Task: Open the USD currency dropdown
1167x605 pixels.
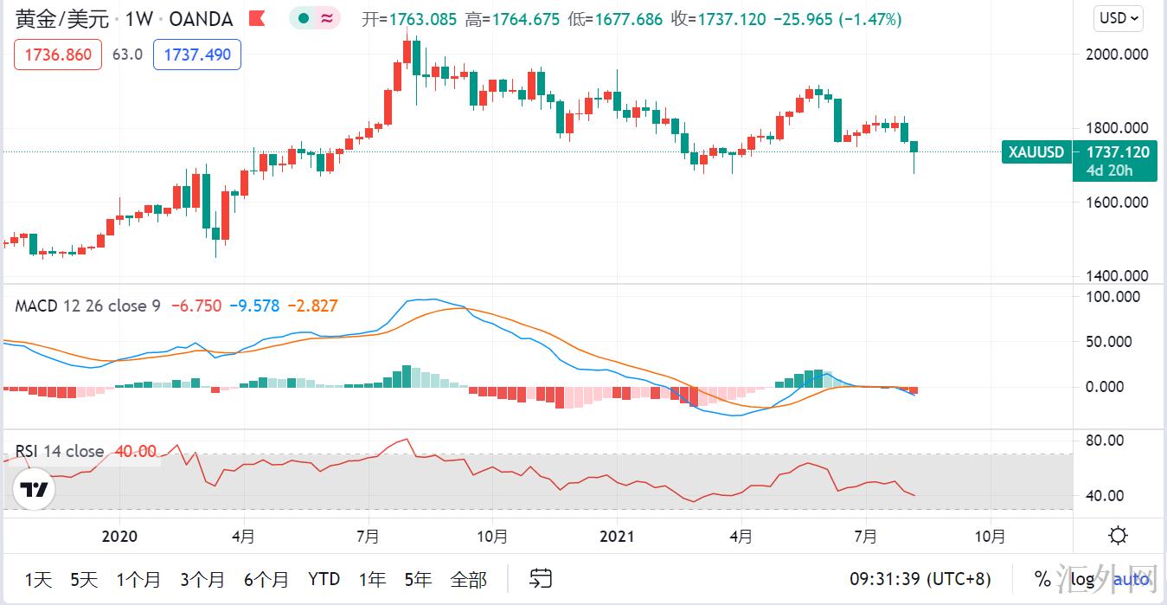Action: pyautogui.click(x=1119, y=17)
